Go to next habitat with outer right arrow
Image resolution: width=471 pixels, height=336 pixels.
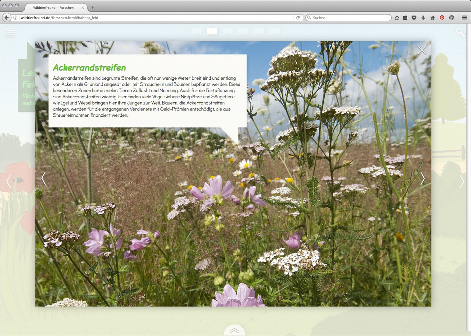(x=462, y=182)
